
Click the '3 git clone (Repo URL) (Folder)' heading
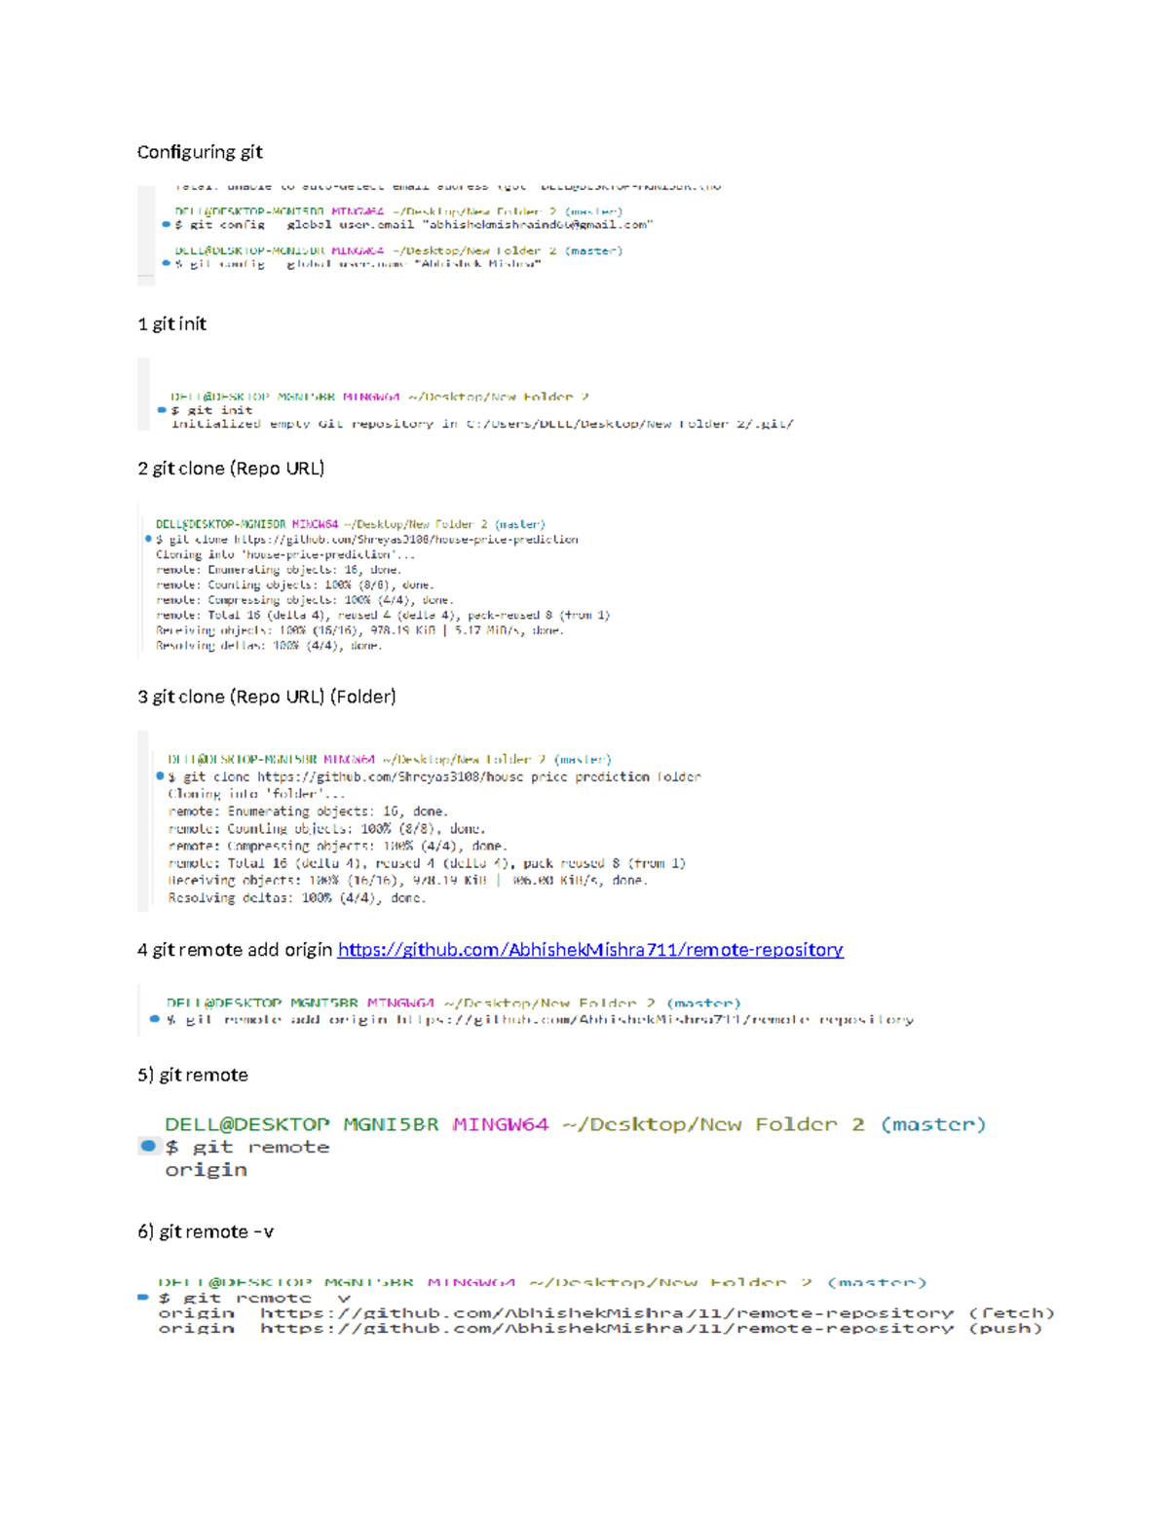coord(267,697)
